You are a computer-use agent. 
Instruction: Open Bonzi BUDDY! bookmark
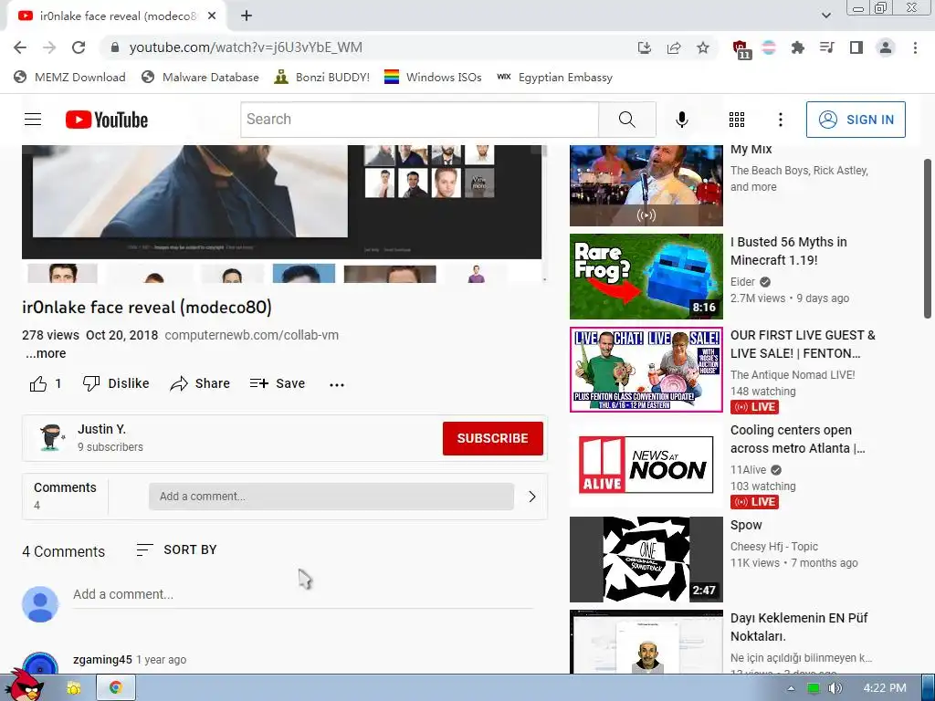pyautogui.click(x=322, y=78)
